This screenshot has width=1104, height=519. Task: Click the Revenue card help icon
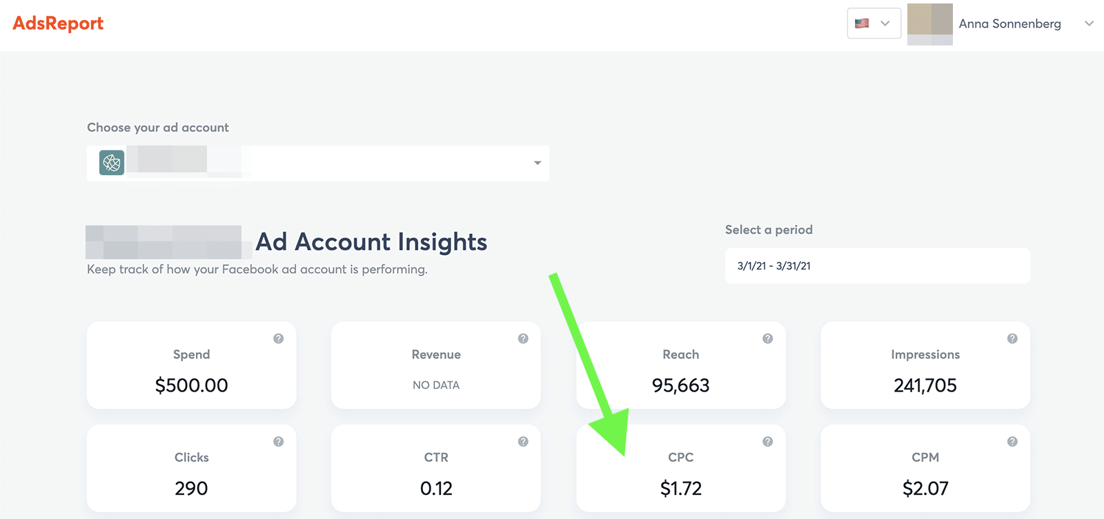[523, 338]
